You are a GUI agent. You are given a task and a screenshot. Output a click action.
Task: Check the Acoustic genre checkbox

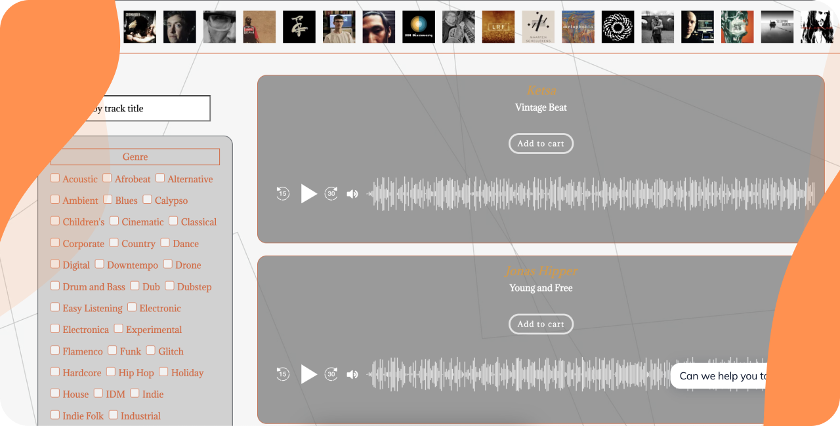(55, 178)
